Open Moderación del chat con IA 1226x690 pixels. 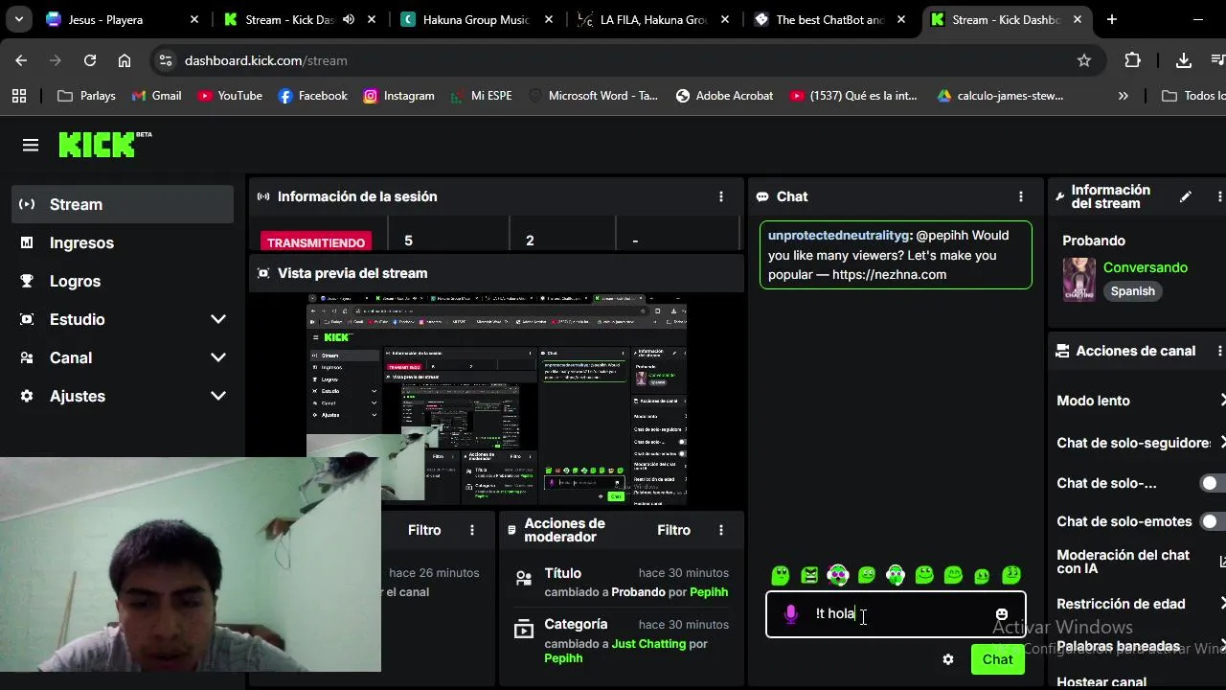pos(1140,562)
